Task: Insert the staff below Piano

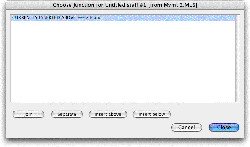Action: click(152, 114)
